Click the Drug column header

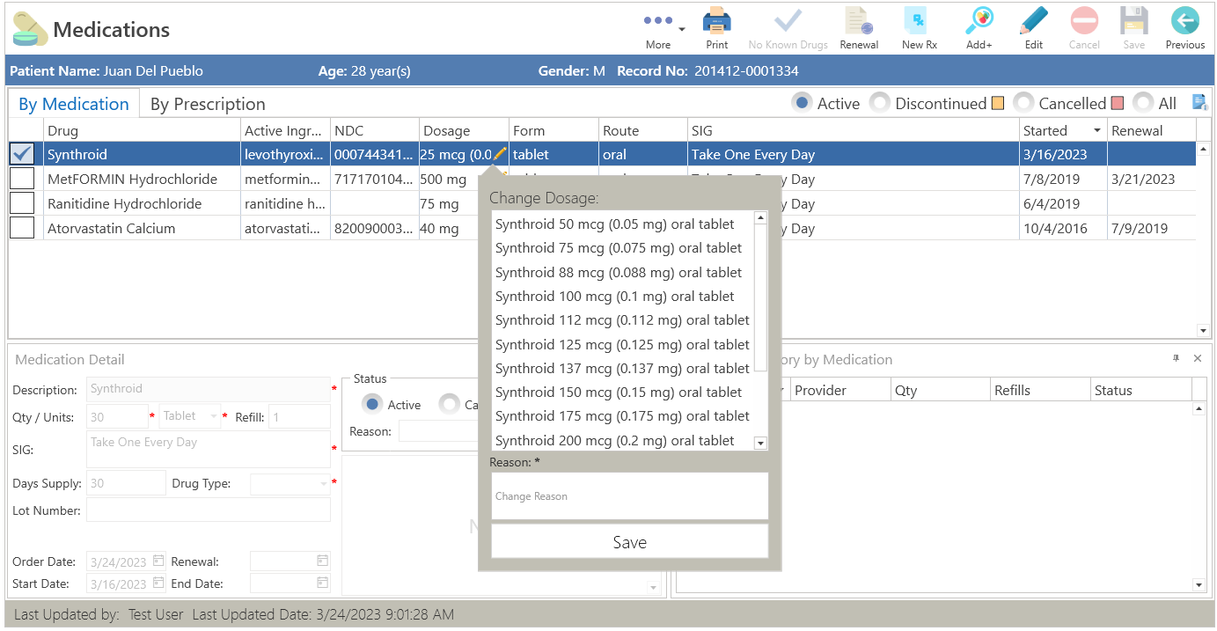pos(142,130)
